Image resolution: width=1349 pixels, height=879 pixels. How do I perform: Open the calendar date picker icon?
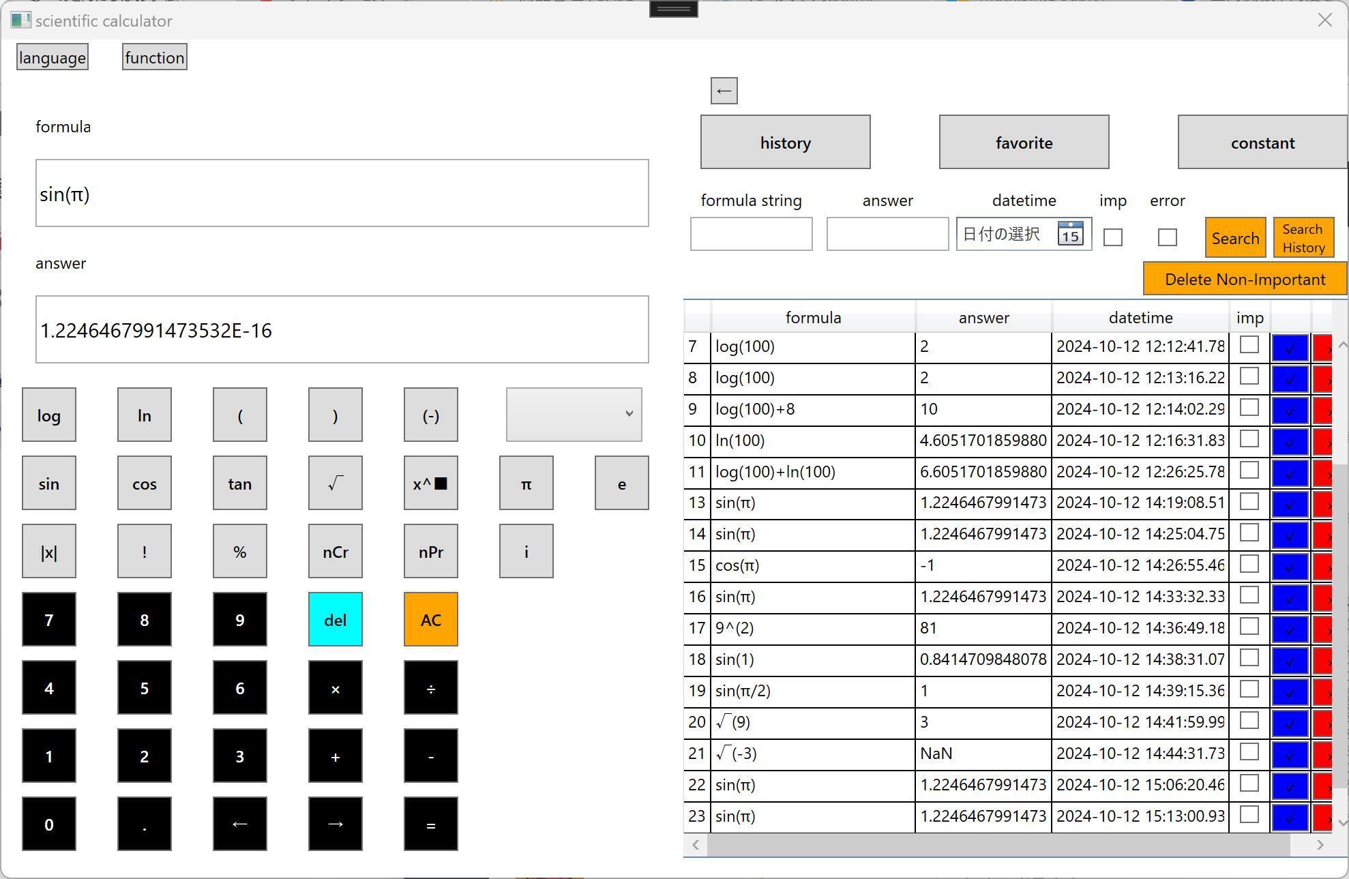point(1069,234)
